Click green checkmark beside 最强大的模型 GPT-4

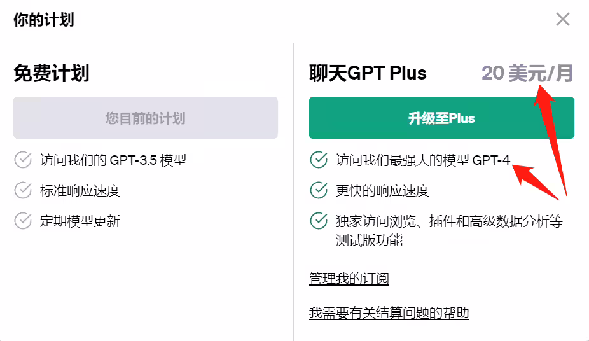tap(319, 160)
